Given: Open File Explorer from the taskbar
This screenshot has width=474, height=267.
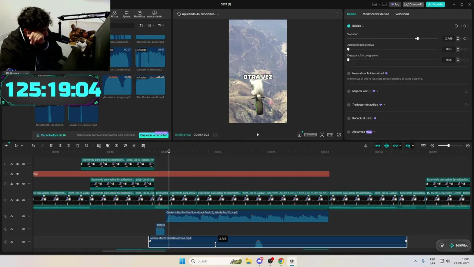Looking at the screenshot, I should 249,261.
